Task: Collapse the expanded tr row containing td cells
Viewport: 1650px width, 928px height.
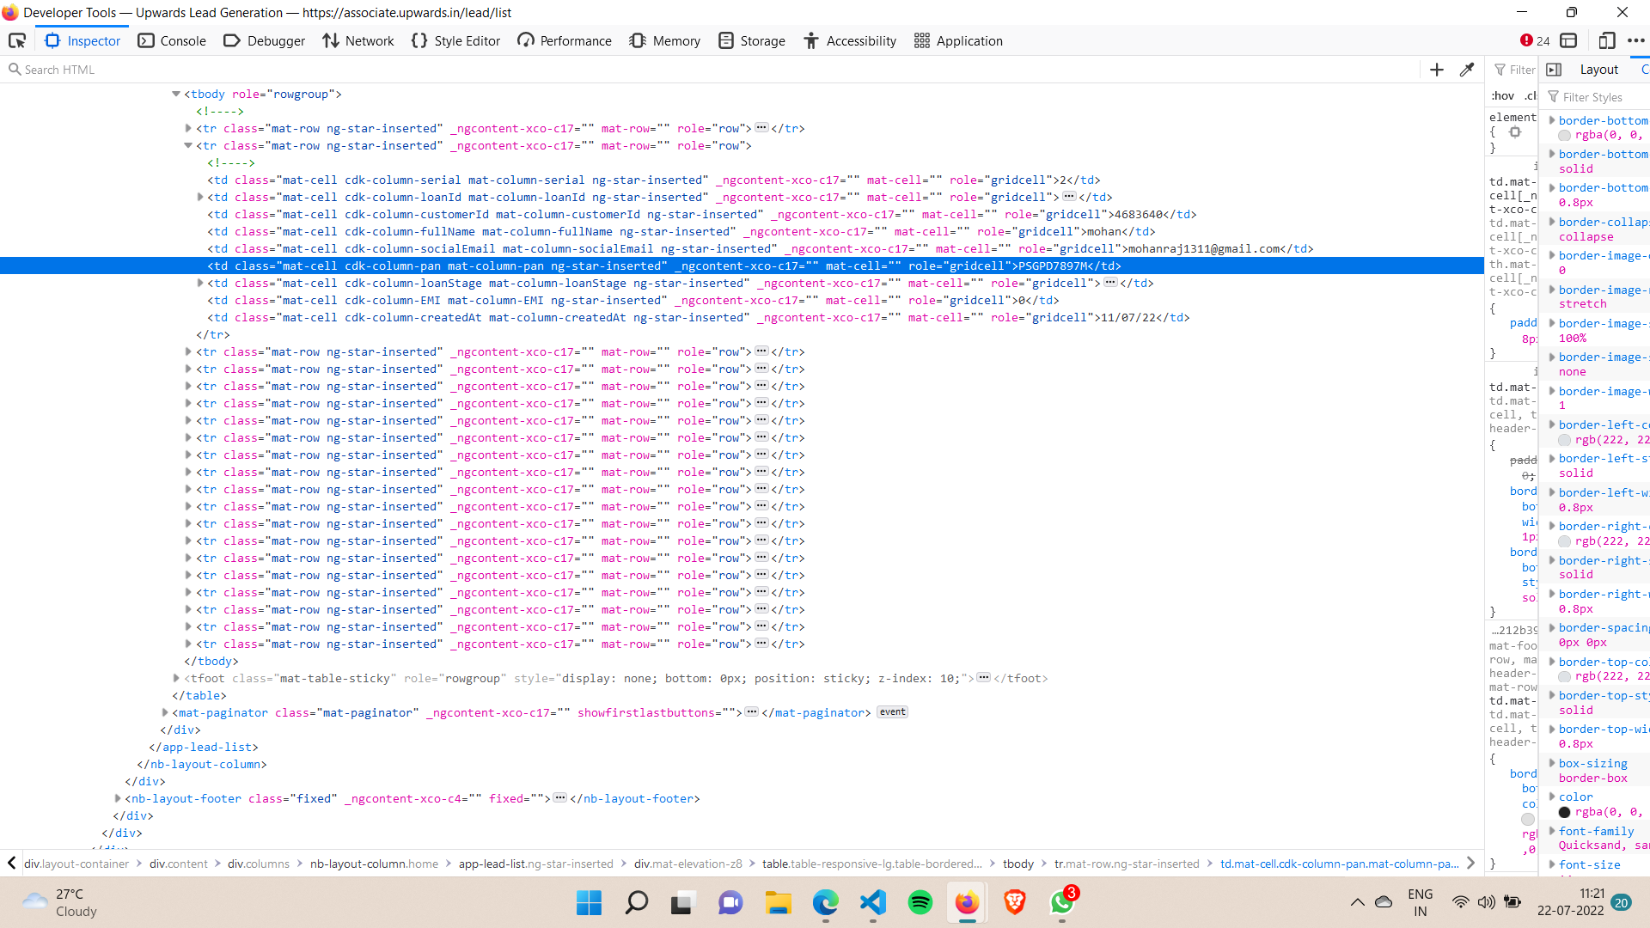Action: coord(188,145)
